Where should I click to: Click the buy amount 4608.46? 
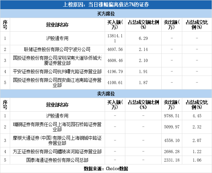(115, 60)
